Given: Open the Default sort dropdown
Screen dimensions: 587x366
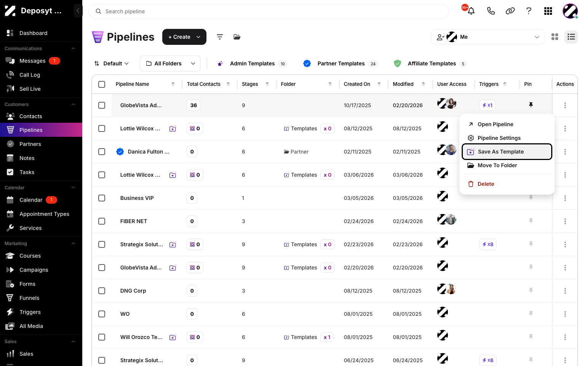Looking at the screenshot, I should 112,63.
